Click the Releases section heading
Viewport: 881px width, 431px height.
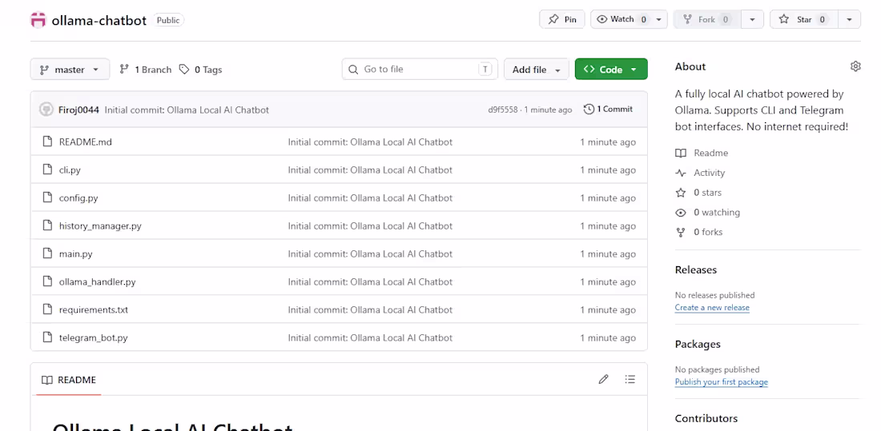click(x=695, y=270)
